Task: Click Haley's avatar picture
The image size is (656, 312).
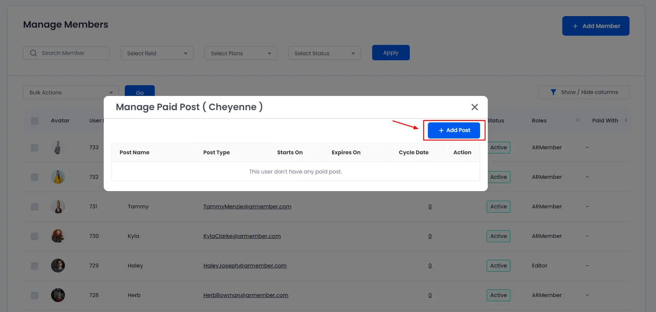Action: point(58,266)
